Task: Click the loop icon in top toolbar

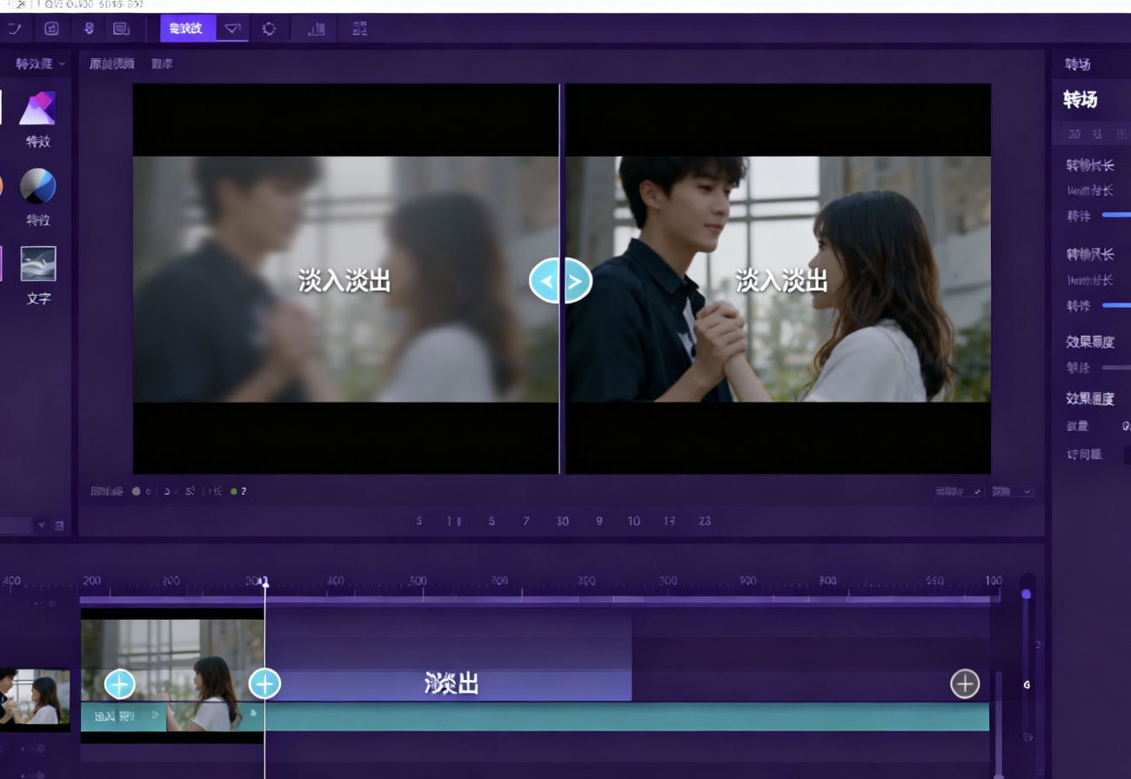Action: click(x=51, y=29)
